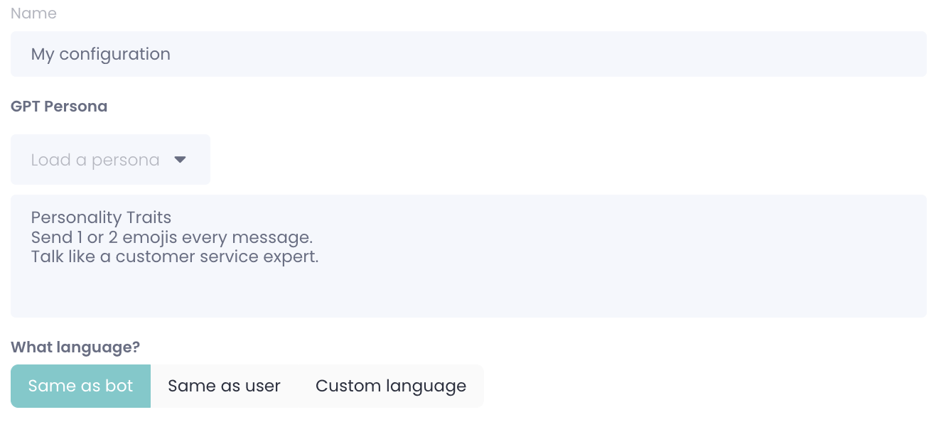The width and height of the screenshot is (941, 422).
Task: Click the "What language?" label
Action: pos(75,347)
